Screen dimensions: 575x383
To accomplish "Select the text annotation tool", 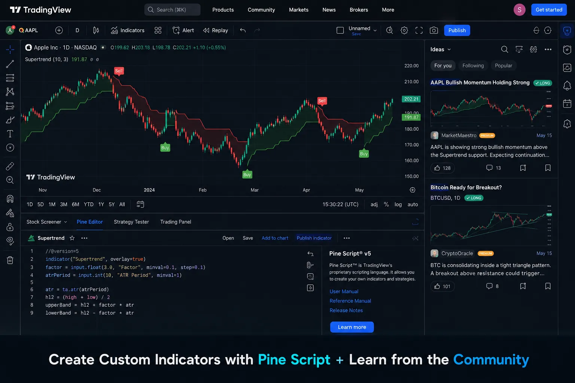I will point(10,134).
